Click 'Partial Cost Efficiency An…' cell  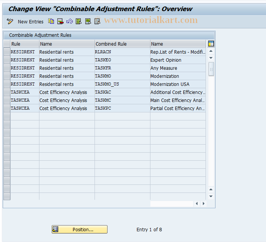pyautogui.click(x=178, y=108)
